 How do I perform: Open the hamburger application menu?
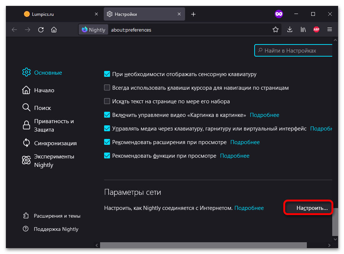[330, 29]
